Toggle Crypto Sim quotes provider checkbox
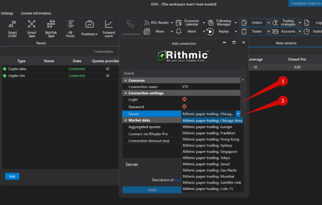 [108, 75]
